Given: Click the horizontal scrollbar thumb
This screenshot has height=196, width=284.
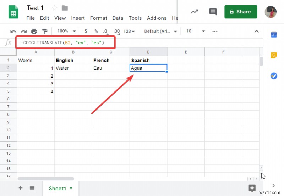Looking at the screenshot, I should pos(46,179).
